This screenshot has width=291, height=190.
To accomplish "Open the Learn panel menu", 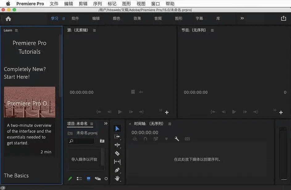I will 16,30.
